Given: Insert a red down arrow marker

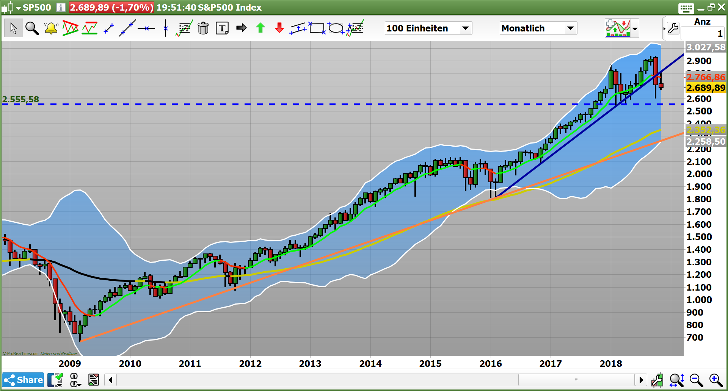Looking at the screenshot, I should coord(279,28).
